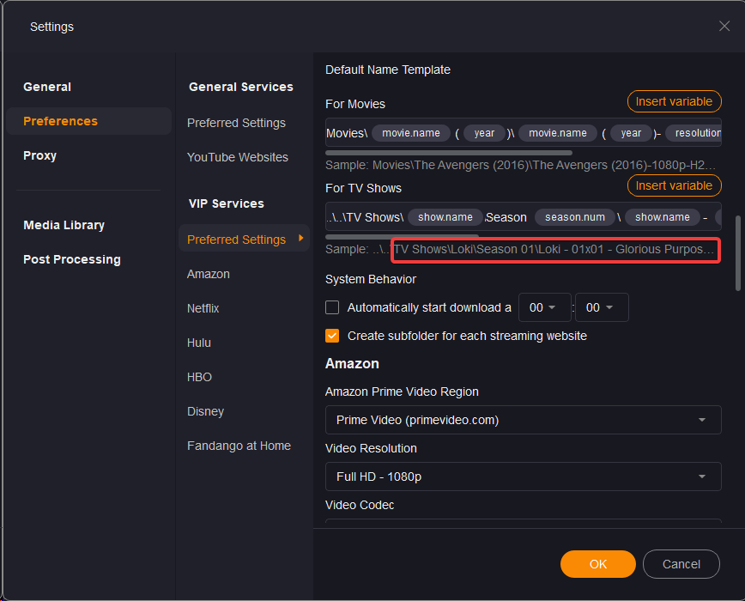Image resolution: width=745 pixels, height=601 pixels.
Task: Close the Settings dialog with X icon
Action: pos(724,26)
